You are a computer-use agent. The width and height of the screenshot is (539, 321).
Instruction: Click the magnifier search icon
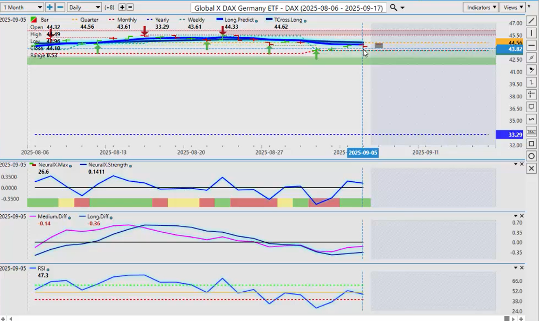point(393,7)
